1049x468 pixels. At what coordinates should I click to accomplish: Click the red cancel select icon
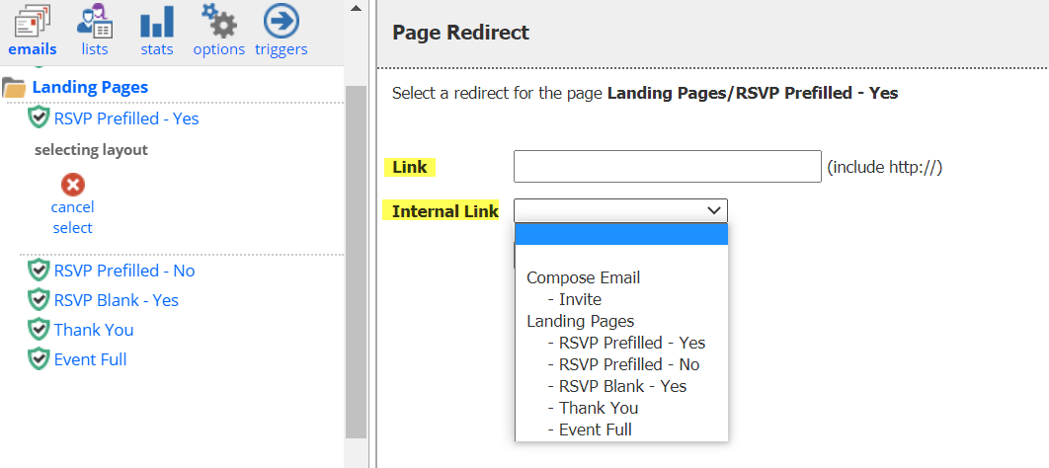point(72,185)
